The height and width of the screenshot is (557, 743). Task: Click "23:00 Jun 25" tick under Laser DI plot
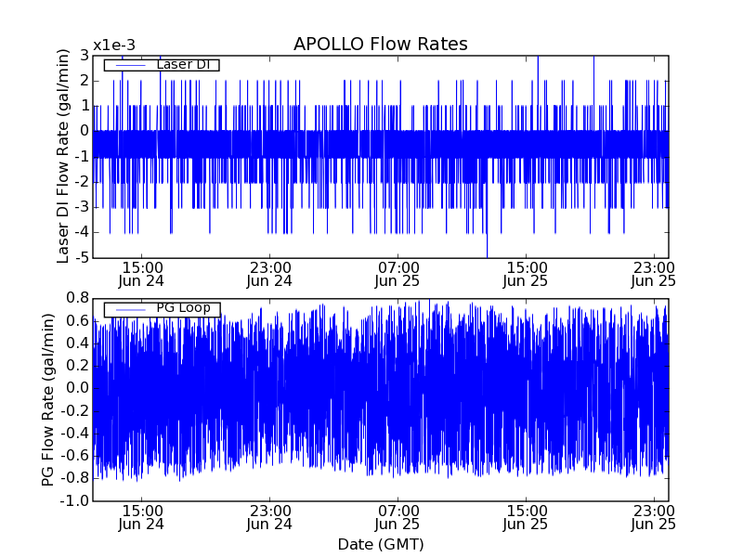click(654, 275)
